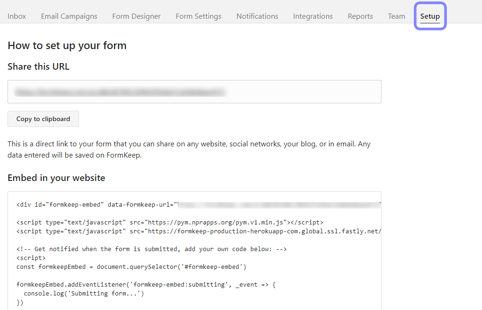Go to Form Settings tab
Viewport: 482px width, 310px height.
199,16
